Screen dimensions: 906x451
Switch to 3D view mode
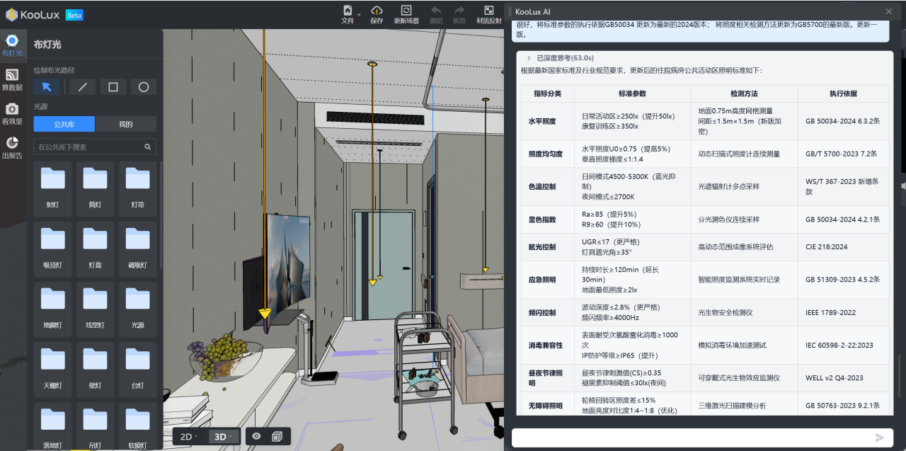click(x=223, y=437)
